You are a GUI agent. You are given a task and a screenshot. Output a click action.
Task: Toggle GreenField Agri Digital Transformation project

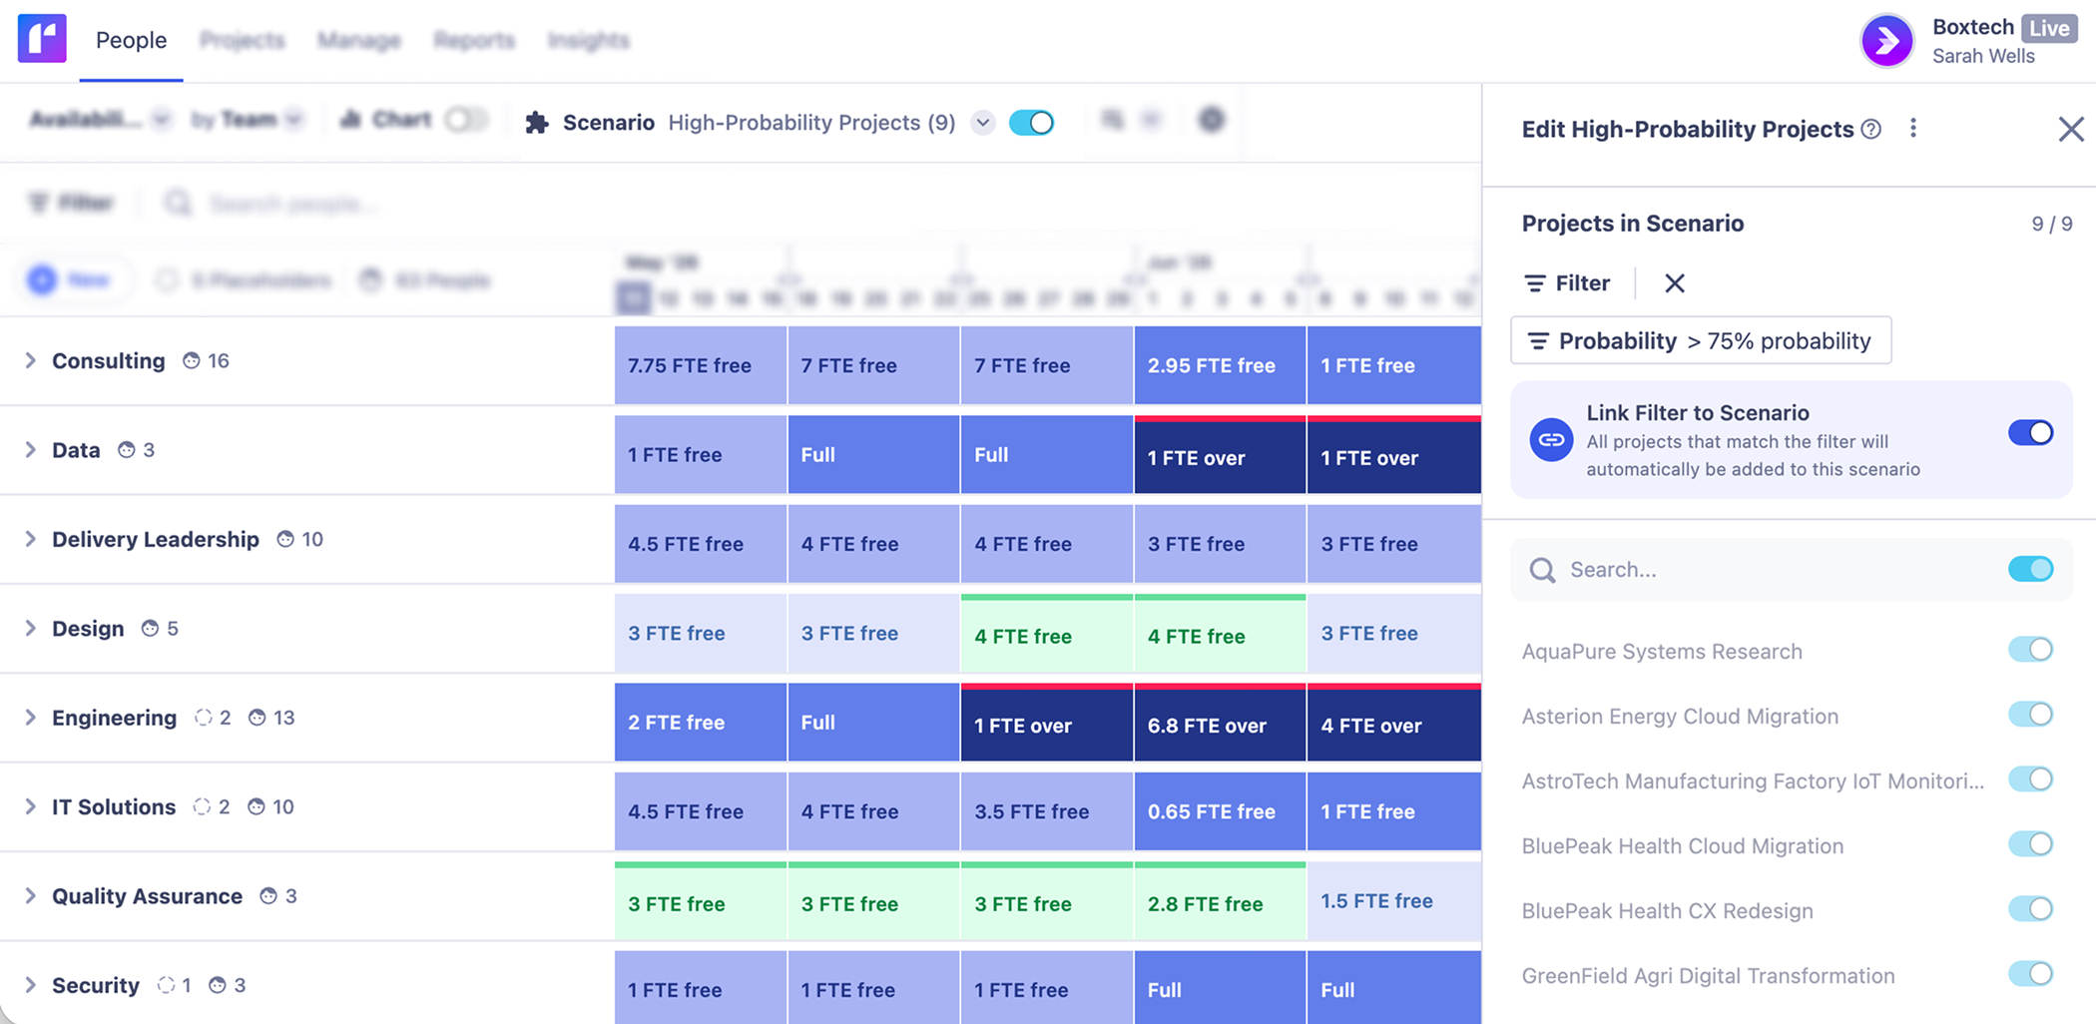click(x=2030, y=974)
